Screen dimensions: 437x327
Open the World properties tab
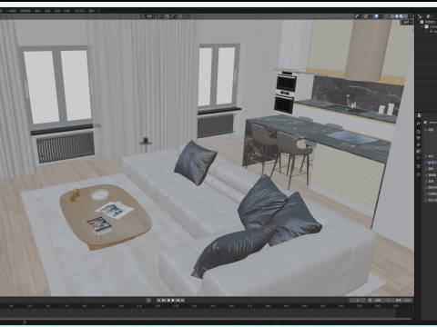point(418,157)
